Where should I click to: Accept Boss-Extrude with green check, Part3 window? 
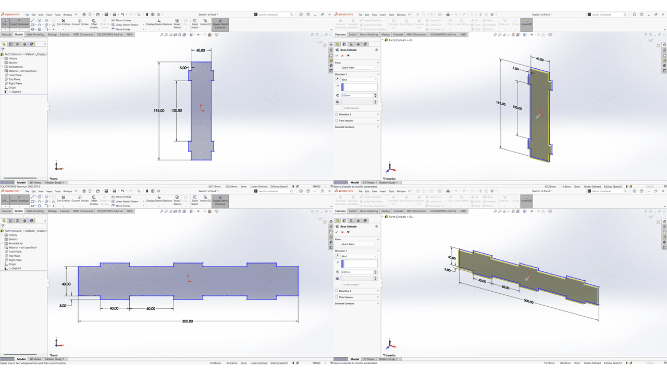pyautogui.click(x=337, y=56)
